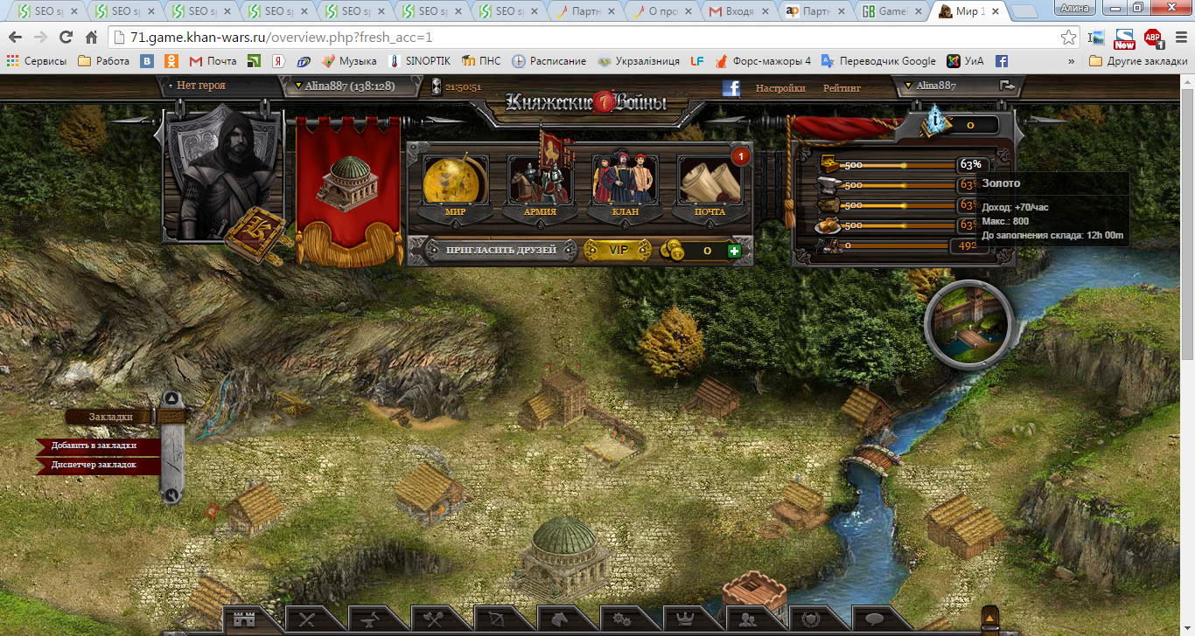
Task: Bookmark this page with the star icon
Action: pos(1068,38)
